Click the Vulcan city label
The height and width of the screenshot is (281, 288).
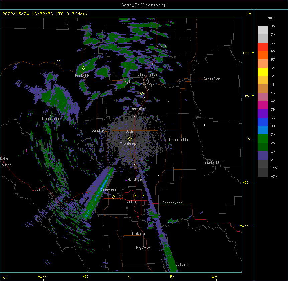pyautogui.click(x=181, y=264)
